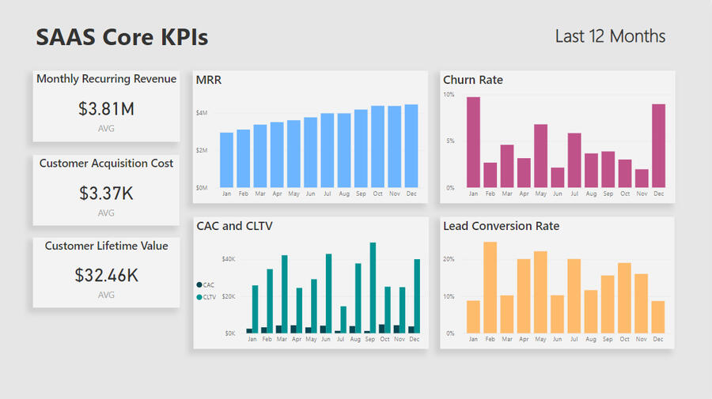Screen dimensions: 712x399
Task: Select the December bar in MRR chart
Action: pyautogui.click(x=411, y=146)
